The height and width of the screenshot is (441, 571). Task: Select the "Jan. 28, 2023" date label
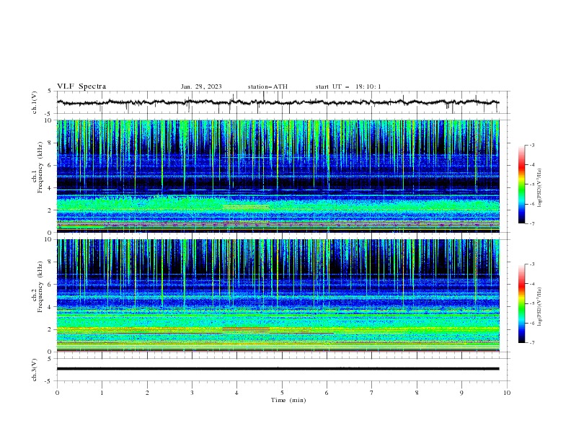pyautogui.click(x=201, y=86)
